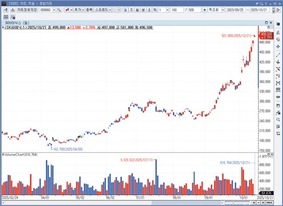The width and height of the screenshot is (283, 206).
Task: Select the trend line tool in right sidebar
Action: pyautogui.click(x=278, y=55)
